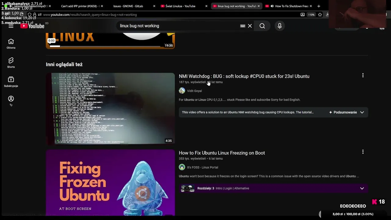Expand the Podsumowanie summary chevron

(x=362, y=112)
